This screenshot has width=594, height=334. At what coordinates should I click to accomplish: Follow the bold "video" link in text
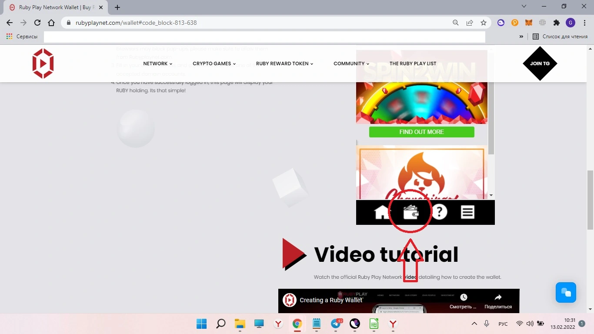pos(410,277)
